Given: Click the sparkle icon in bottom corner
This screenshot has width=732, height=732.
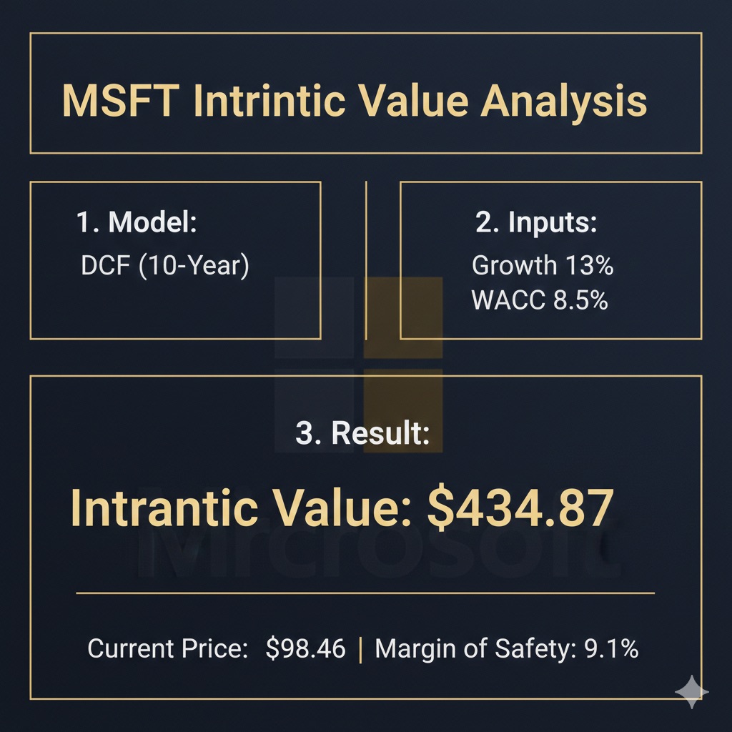Looking at the screenshot, I should [x=691, y=691].
